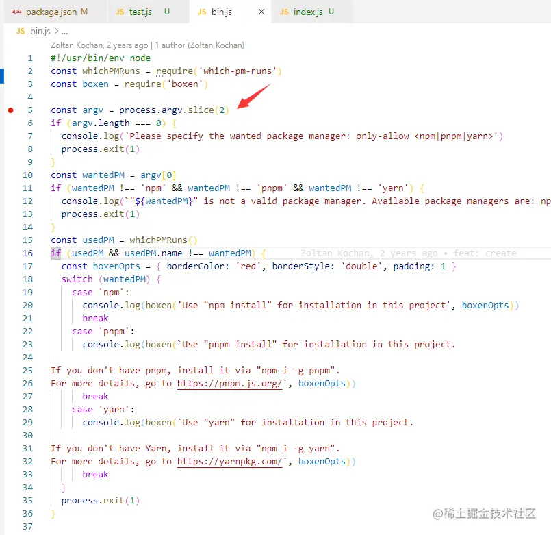This screenshot has width=551, height=535.
Task: Click the 'Please specify the wanted package manager' string
Action: [x=311, y=136]
